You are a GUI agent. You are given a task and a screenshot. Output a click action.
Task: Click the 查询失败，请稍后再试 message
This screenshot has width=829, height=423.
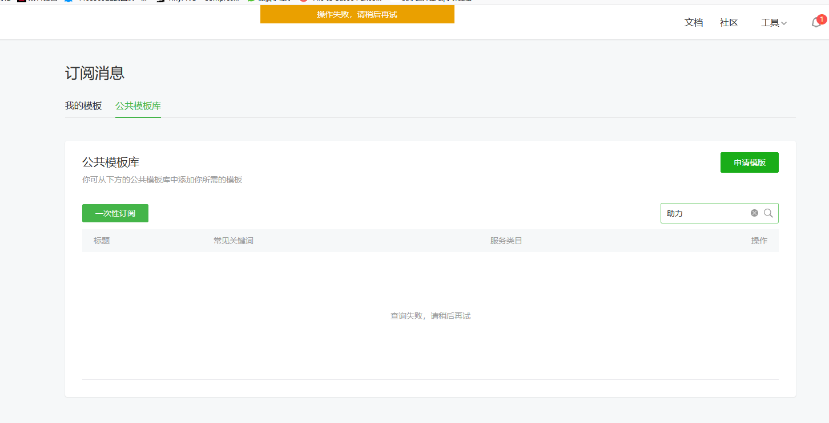pos(430,316)
